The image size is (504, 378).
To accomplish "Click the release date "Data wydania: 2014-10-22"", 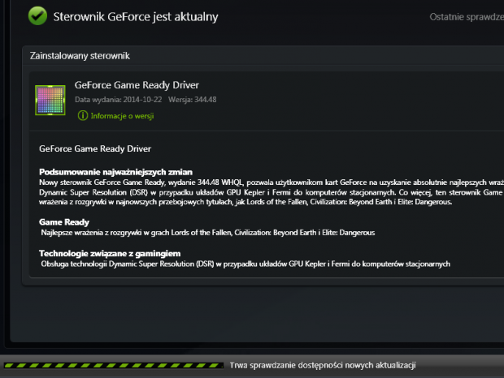I will pyautogui.click(x=118, y=99).
